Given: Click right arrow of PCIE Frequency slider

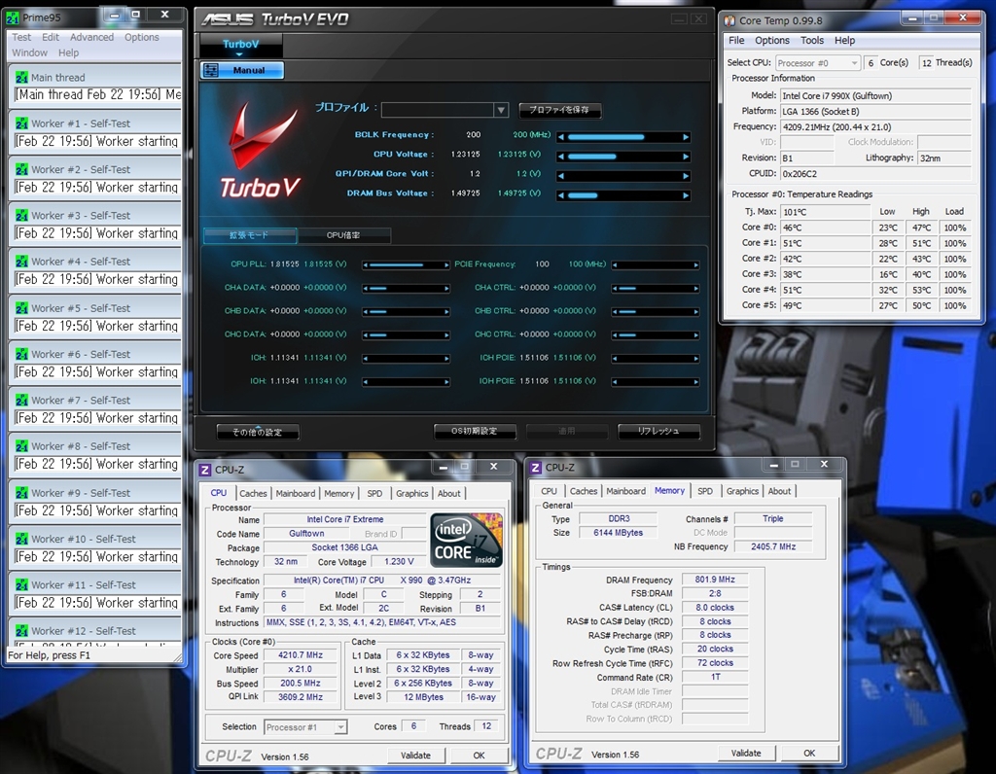Looking at the screenshot, I should pyautogui.click(x=695, y=264).
